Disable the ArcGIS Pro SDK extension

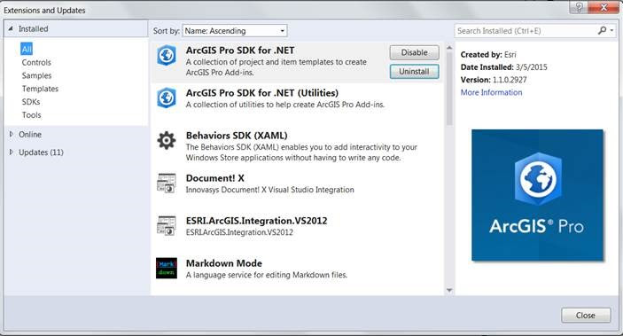[x=415, y=52]
